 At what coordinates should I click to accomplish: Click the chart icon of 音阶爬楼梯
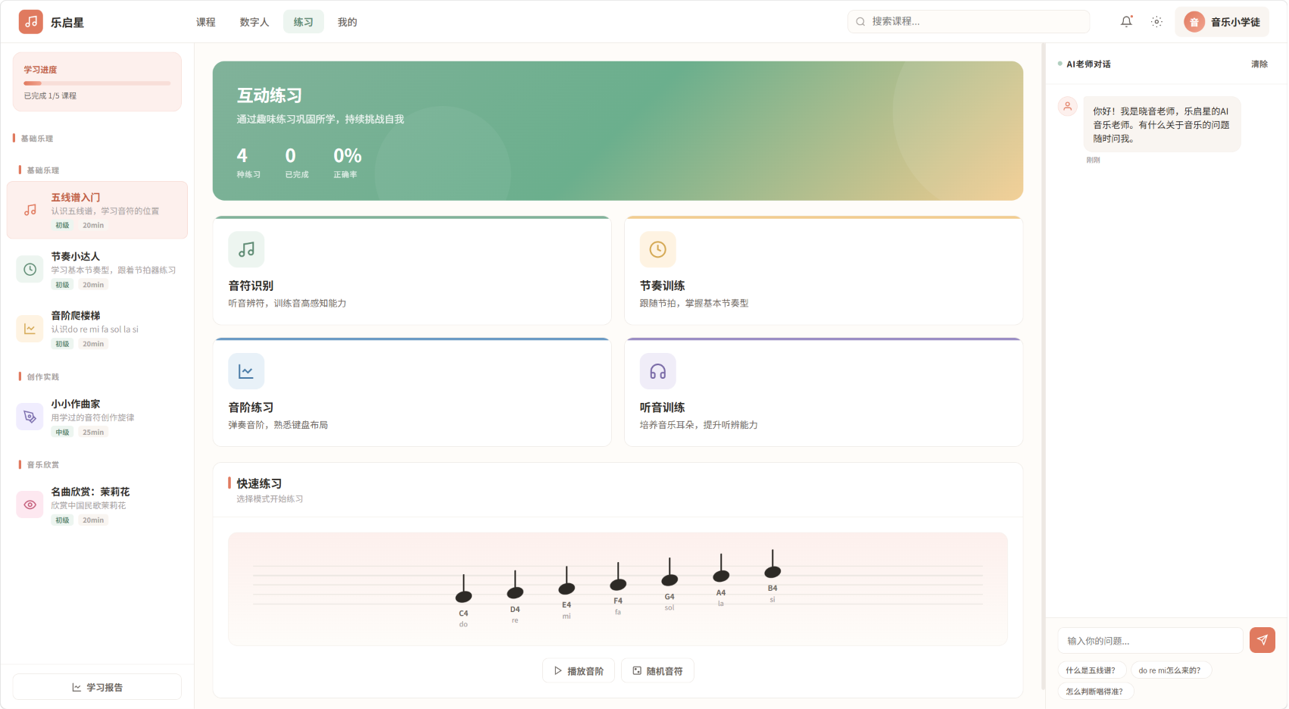pos(30,328)
